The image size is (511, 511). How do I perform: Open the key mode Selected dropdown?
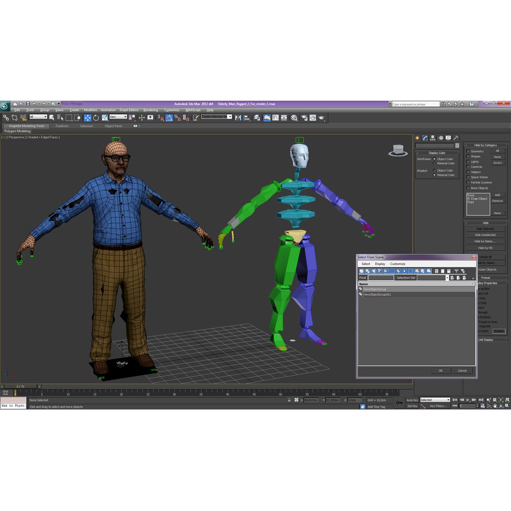(x=435, y=400)
